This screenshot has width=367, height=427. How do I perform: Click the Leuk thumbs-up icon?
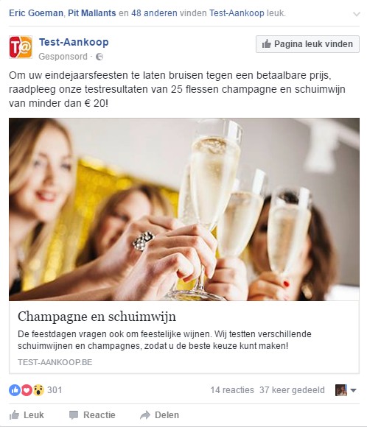[14, 415]
